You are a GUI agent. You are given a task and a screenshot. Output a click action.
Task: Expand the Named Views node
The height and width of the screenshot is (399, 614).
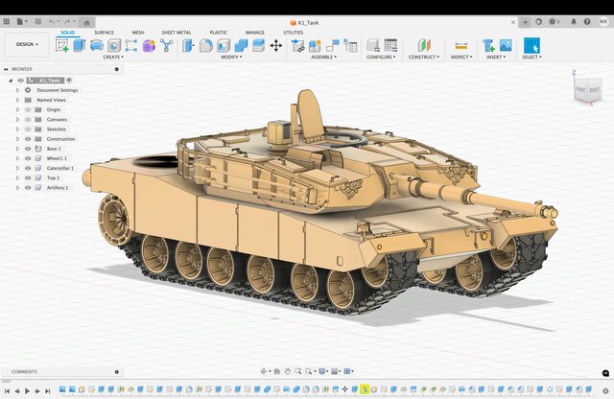17,100
